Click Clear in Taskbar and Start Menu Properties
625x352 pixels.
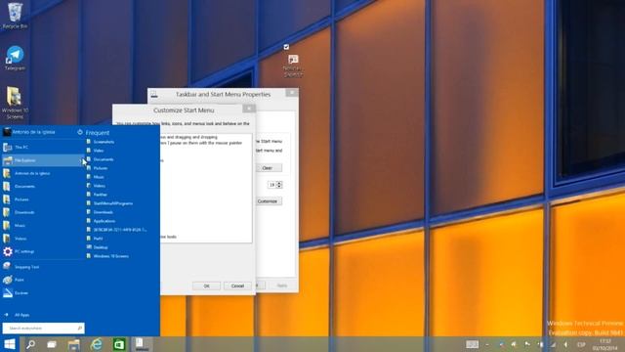pyautogui.click(x=267, y=168)
